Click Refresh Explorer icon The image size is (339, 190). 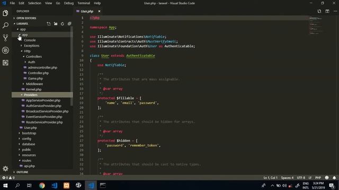(x=63, y=24)
